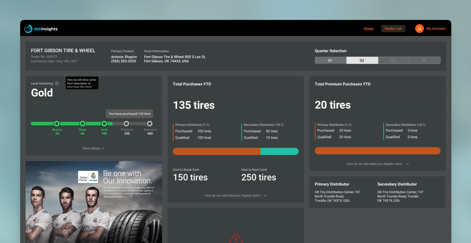Open the Hankook Be one with Our Innovation banner
The image size is (471, 243).
[x=94, y=202]
